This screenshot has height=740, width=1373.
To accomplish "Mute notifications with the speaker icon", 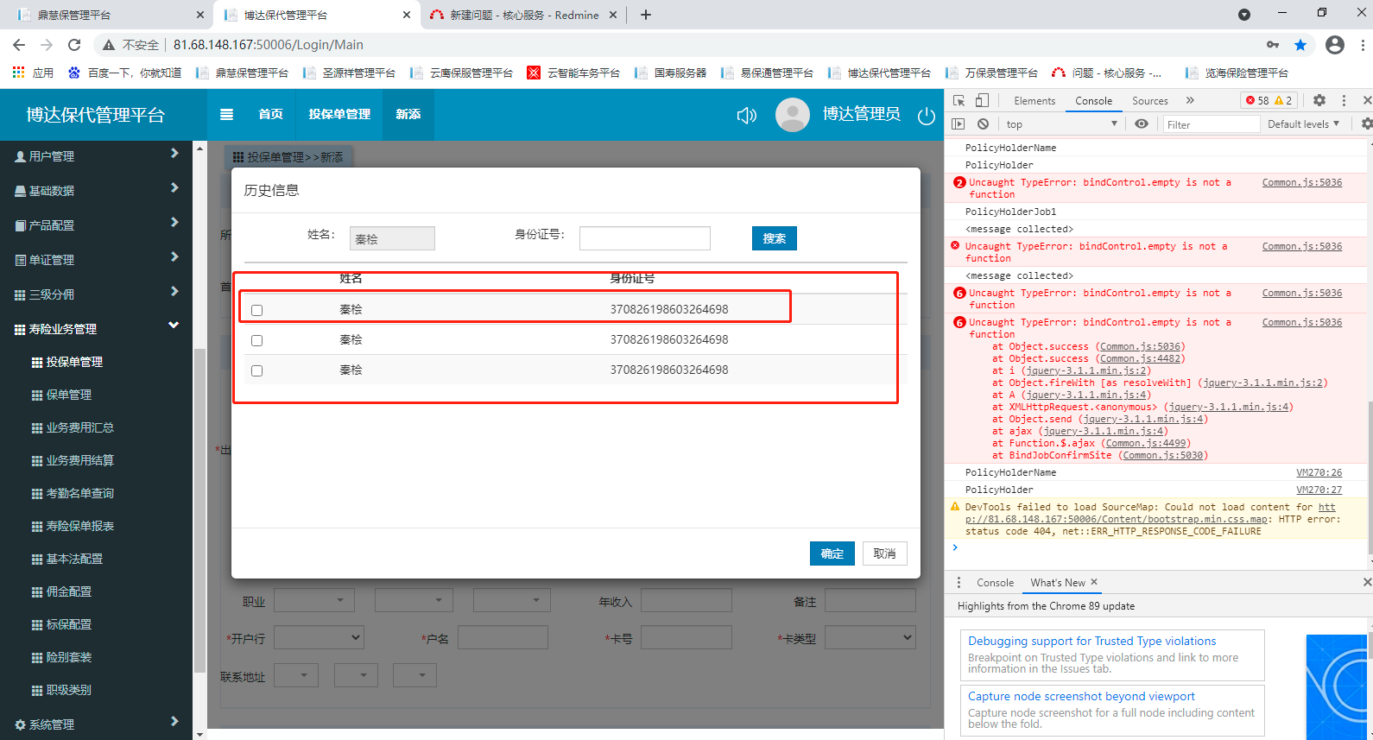I will 746,116.
